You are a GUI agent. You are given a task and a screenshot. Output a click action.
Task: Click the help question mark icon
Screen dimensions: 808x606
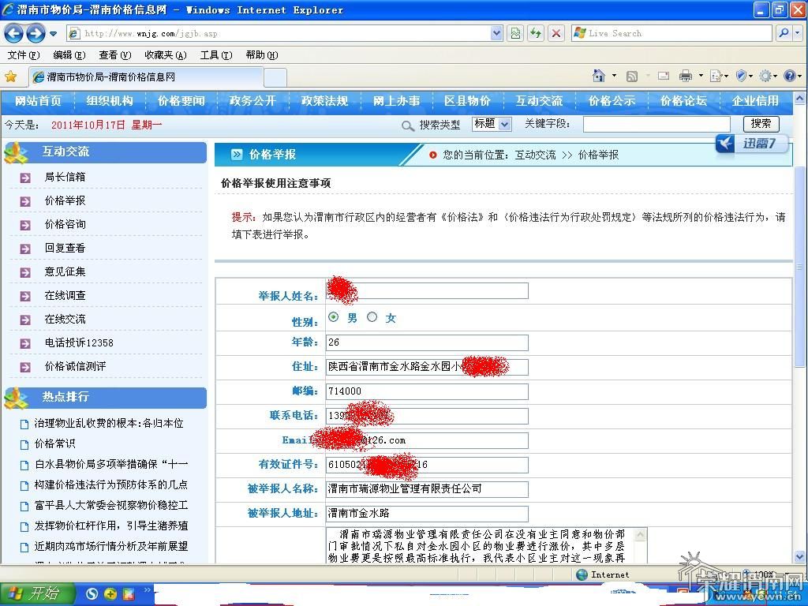789,77
